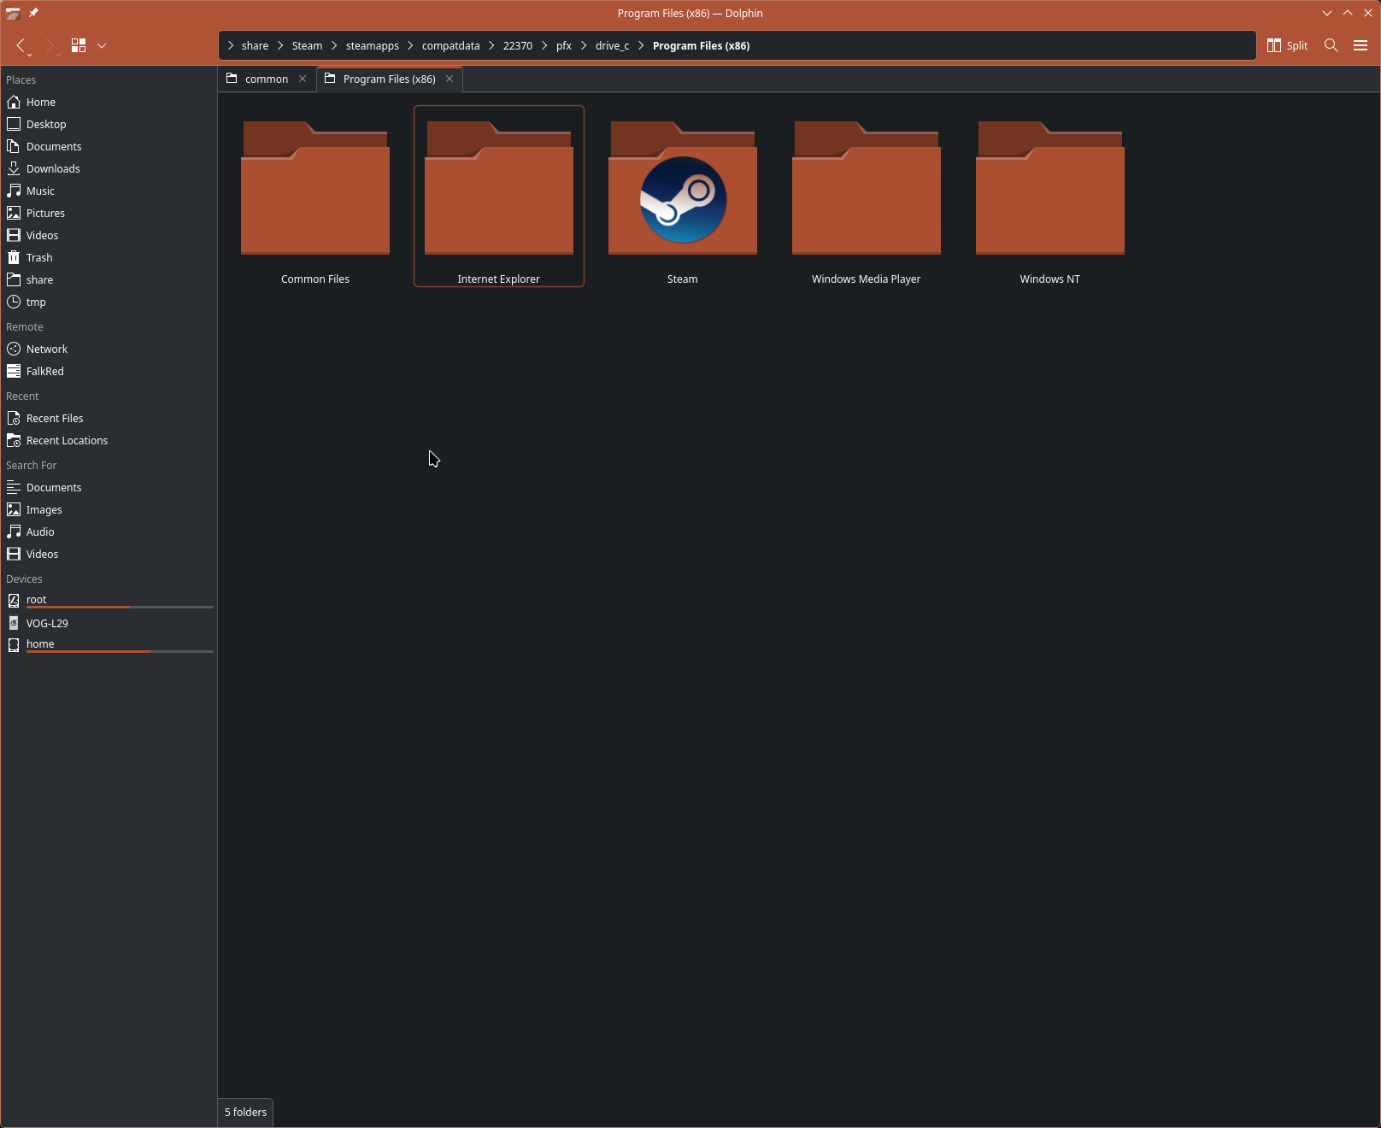Navigate to share in the breadcrumb
The image size is (1381, 1128).
pyautogui.click(x=255, y=46)
